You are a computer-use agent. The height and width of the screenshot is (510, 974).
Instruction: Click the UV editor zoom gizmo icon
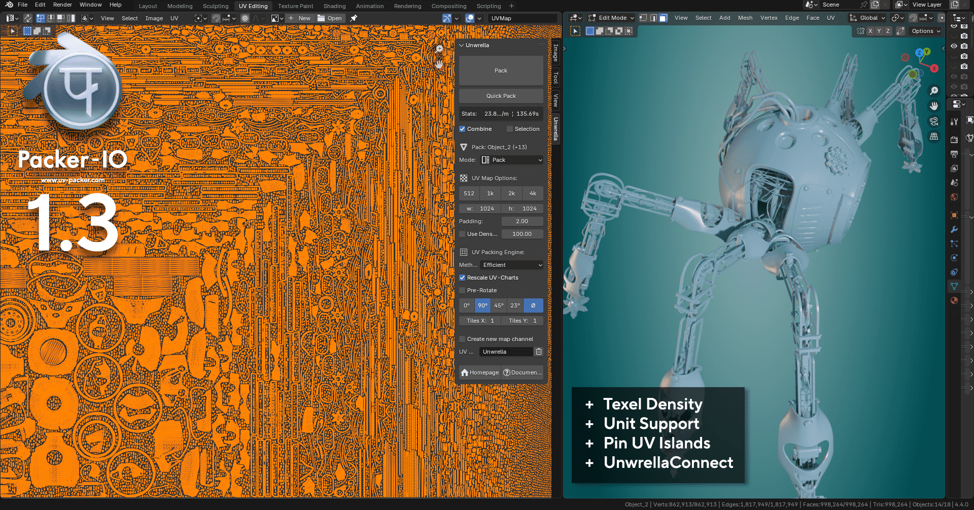(439, 49)
